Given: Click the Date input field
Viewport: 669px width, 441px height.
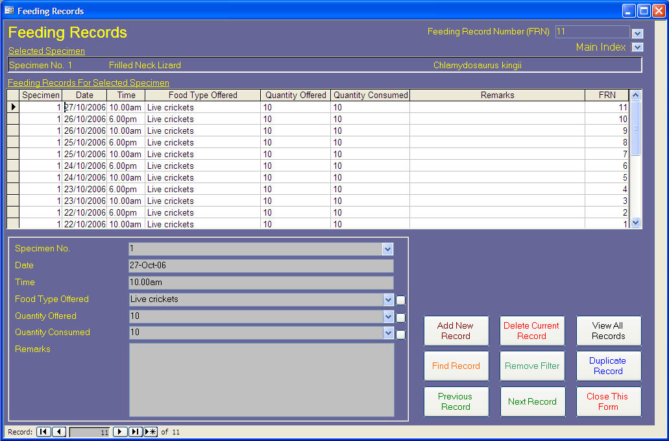Looking at the screenshot, I should tap(261, 266).
